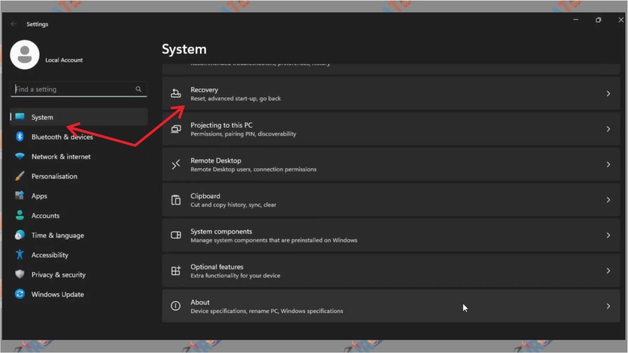Screen dimensions: 628x353
Task: Open the Clipboard settings title
Action: click(205, 196)
